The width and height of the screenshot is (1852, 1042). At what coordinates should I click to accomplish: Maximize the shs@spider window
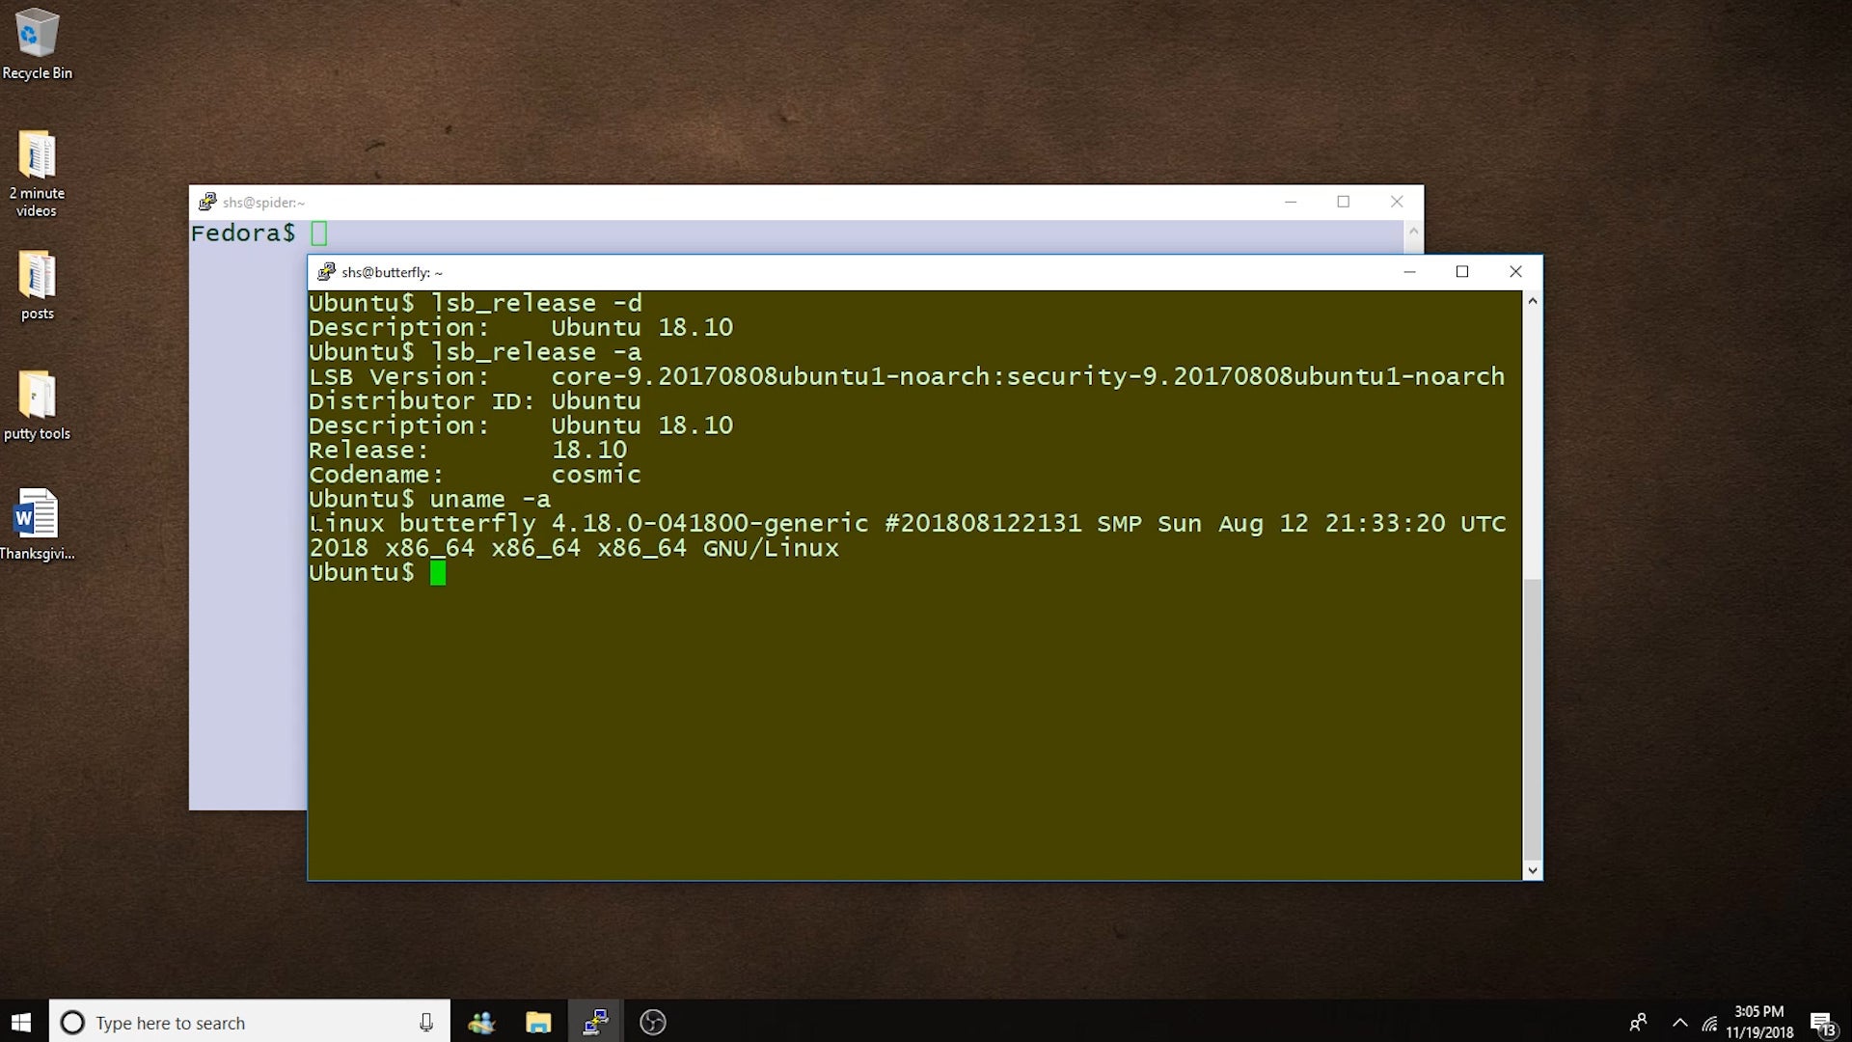point(1343,202)
